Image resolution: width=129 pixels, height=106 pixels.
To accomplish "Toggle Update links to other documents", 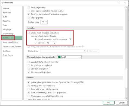I will click(x=29, y=62).
